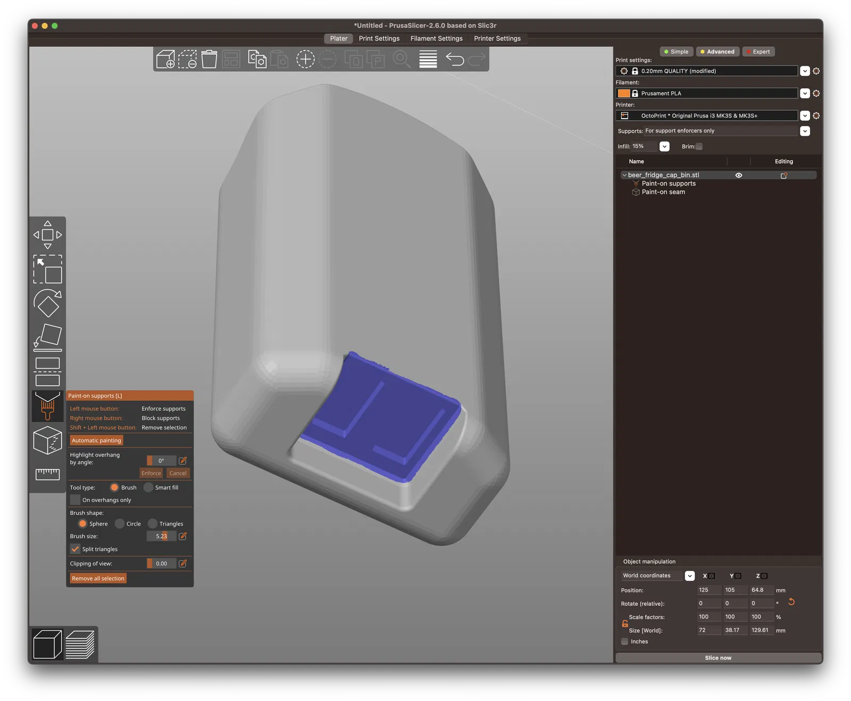Click the Printer settings gear icon
The width and height of the screenshot is (851, 701).
816,116
